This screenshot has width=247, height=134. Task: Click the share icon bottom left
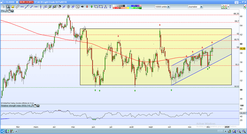(x=3, y=131)
